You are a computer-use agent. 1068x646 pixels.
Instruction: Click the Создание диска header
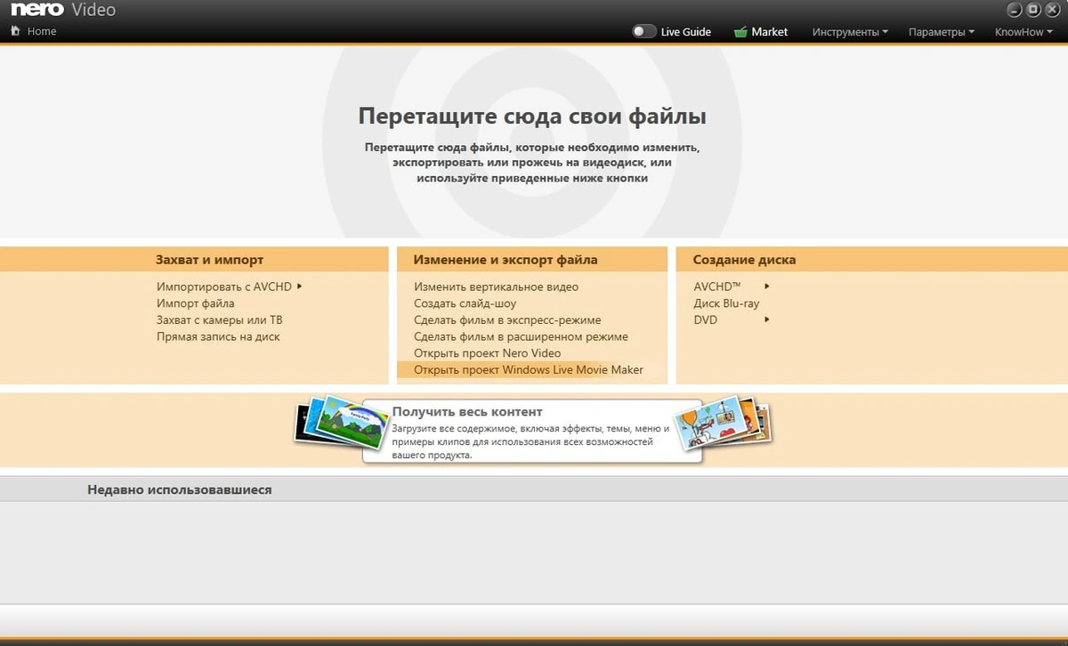pyautogui.click(x=744, y=260)
